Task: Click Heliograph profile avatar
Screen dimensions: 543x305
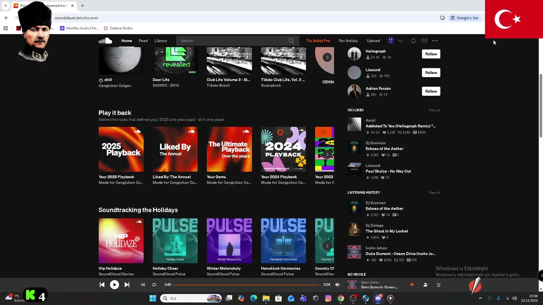Action: click(354, 54)
